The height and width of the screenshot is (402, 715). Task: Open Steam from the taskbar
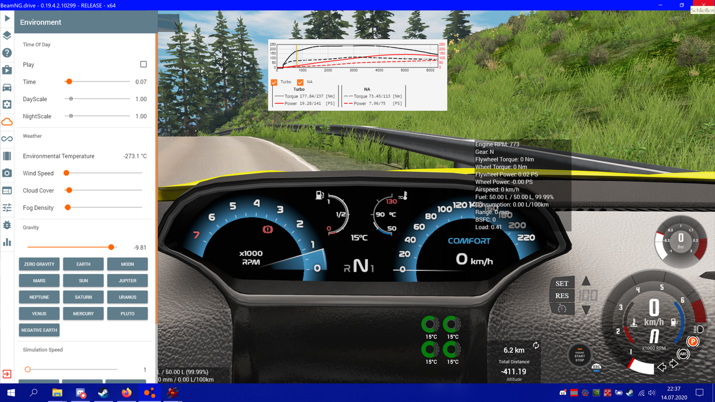click(x=104, y=393)
